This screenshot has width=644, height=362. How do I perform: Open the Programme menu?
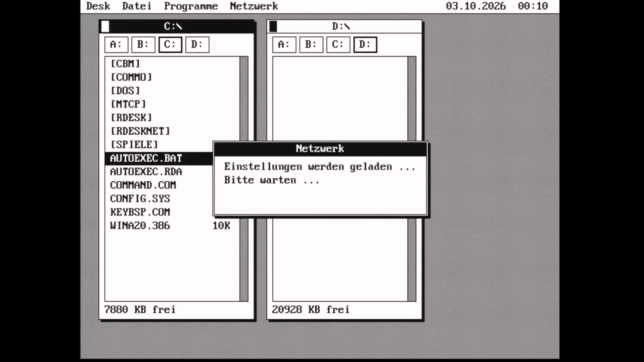click(x=191, y=6)
